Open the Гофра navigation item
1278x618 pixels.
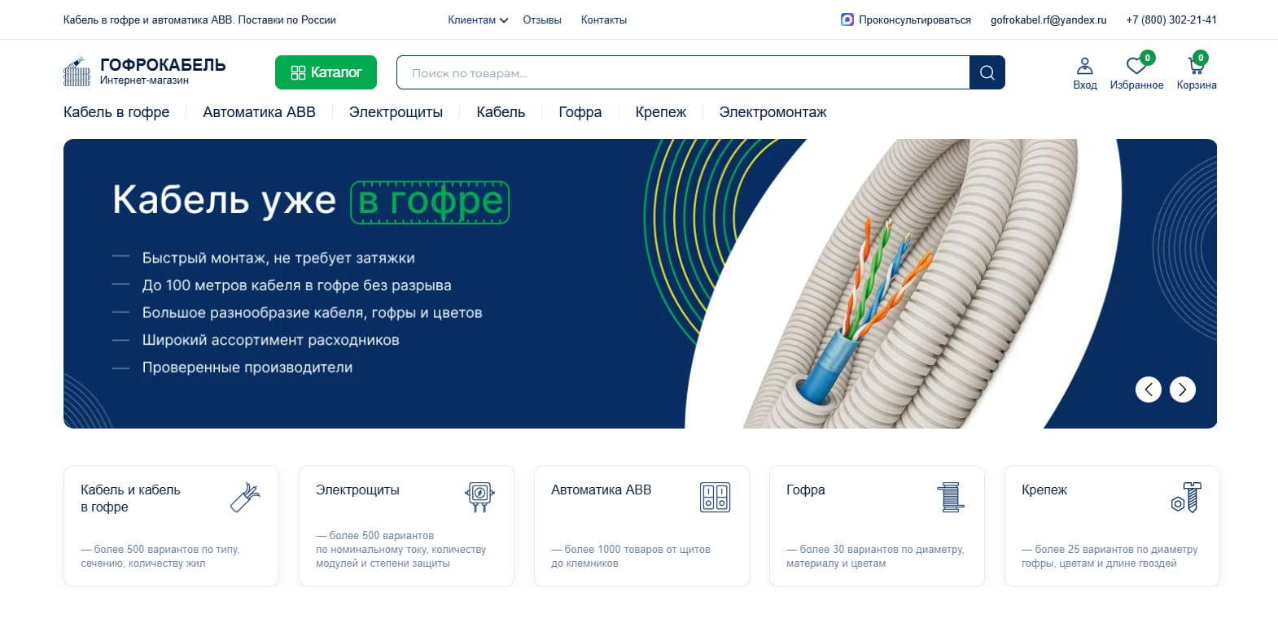580,112
